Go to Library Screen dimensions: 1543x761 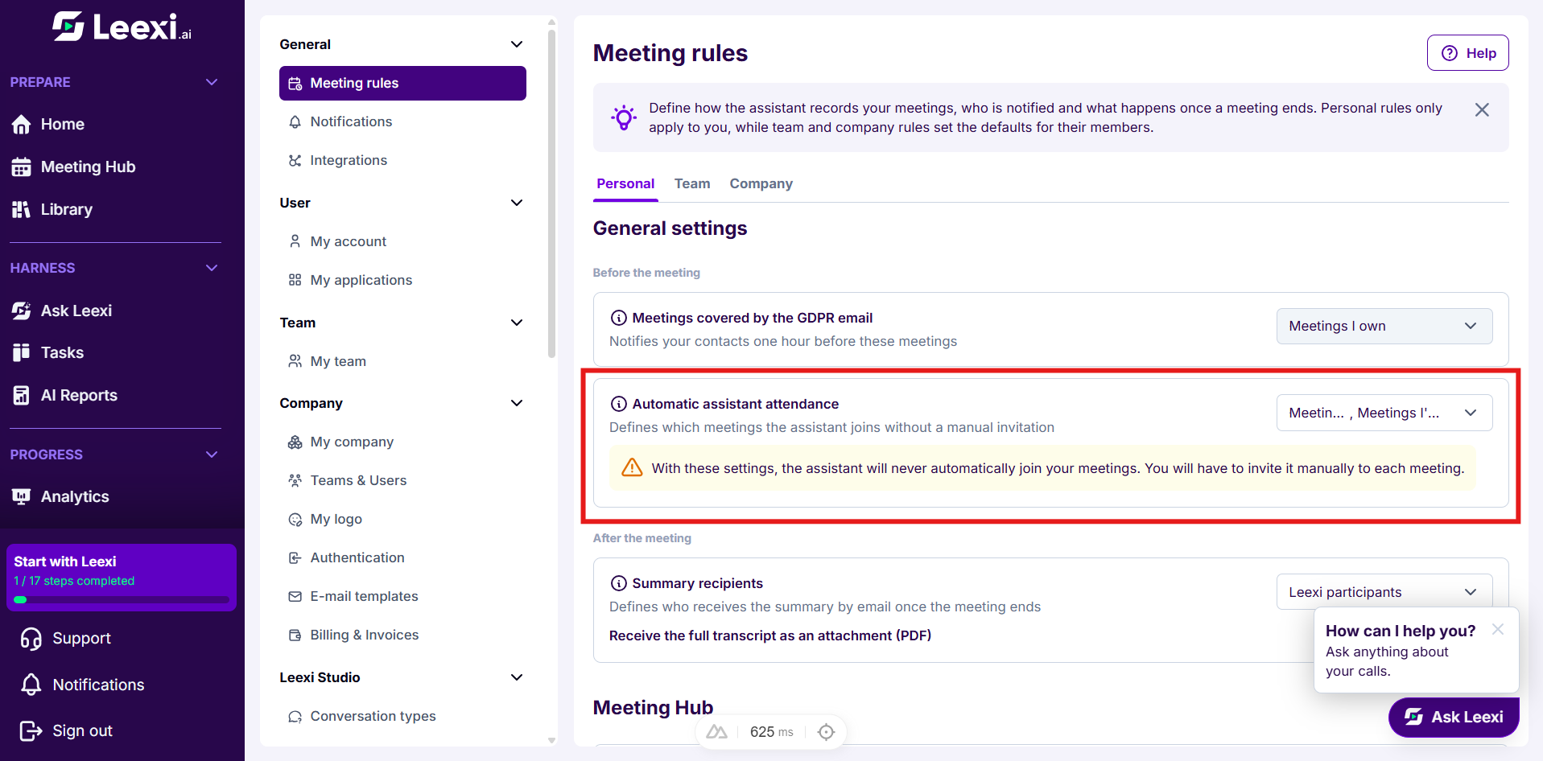point(52,209)
